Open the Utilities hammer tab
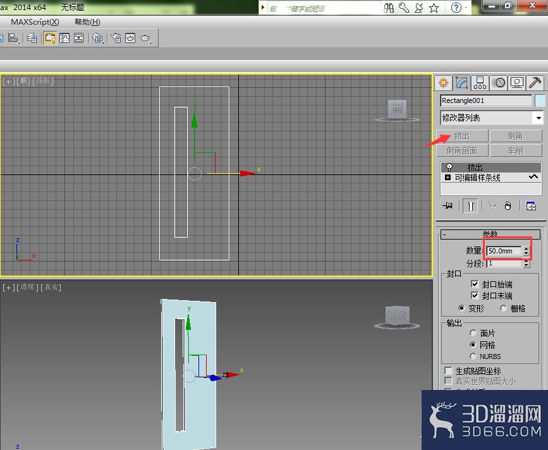The height and width of the screenshot is (450, 548). 535,83
